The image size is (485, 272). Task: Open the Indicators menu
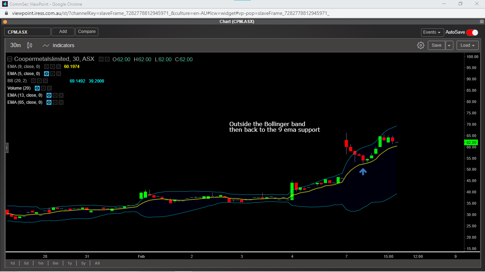[x=59, y=45]
